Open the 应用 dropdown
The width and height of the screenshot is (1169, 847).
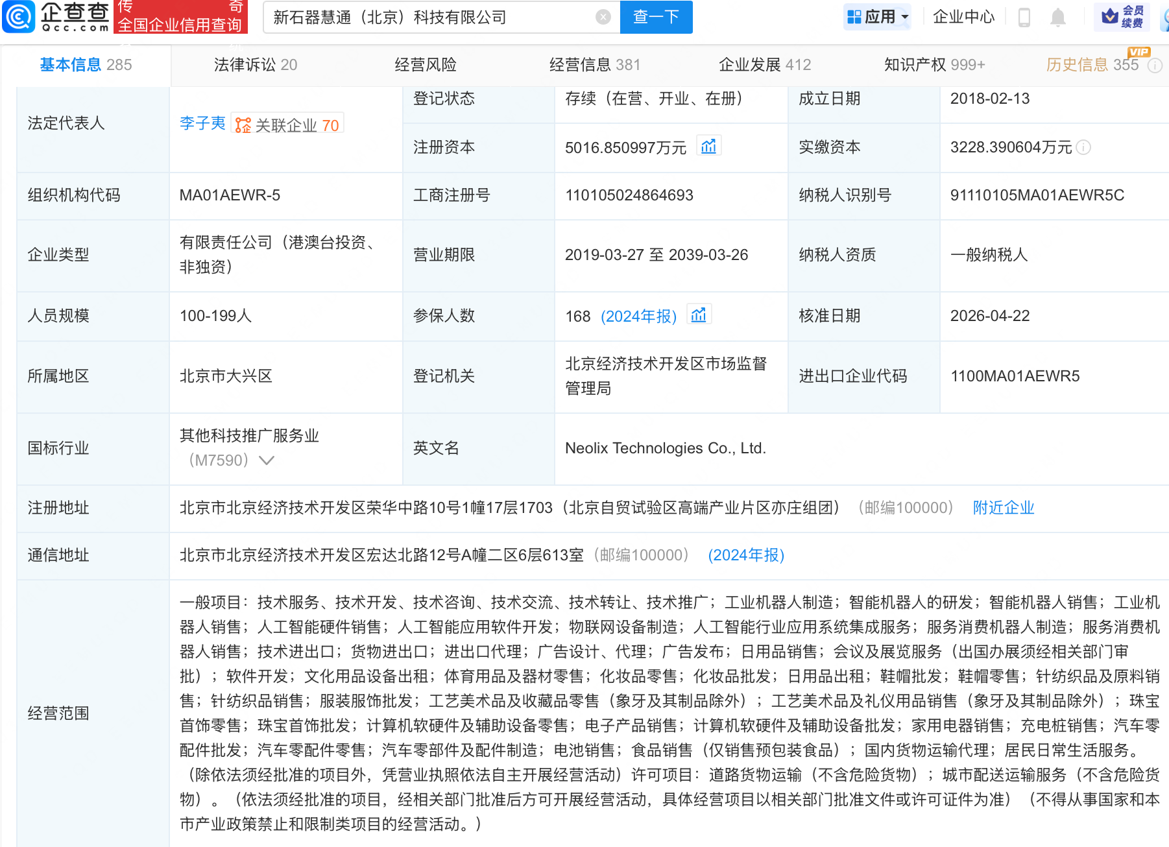[877, 17]
